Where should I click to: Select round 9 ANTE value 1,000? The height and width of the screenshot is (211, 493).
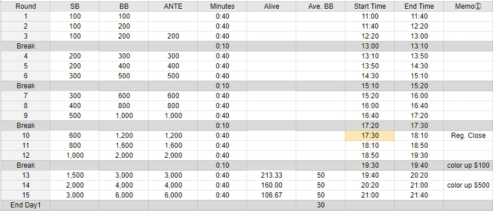pyautogui.click(x=173, y=116)
